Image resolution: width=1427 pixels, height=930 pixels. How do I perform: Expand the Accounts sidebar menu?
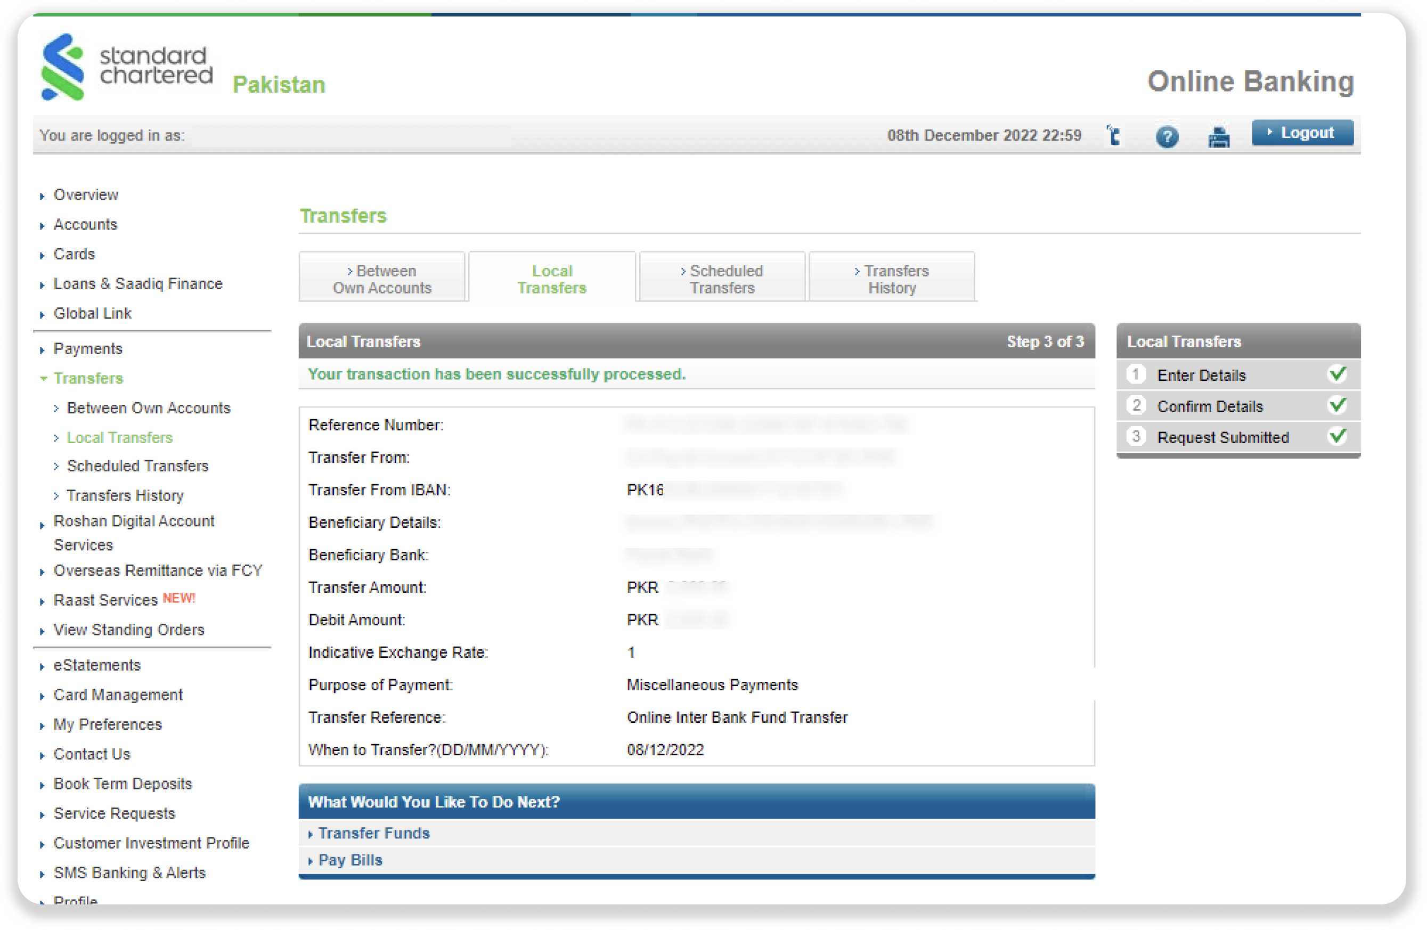85,224
